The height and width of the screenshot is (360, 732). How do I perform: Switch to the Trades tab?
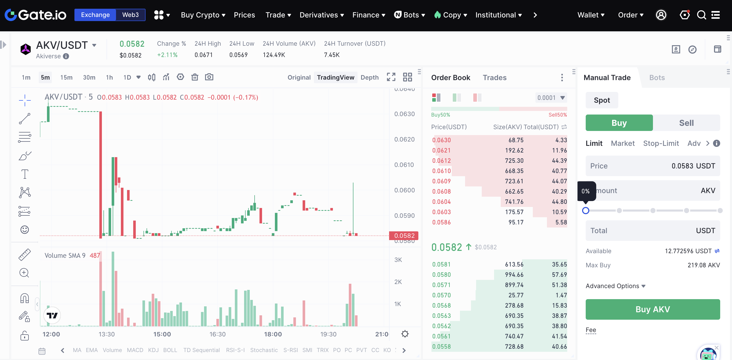tap(494, 78)
